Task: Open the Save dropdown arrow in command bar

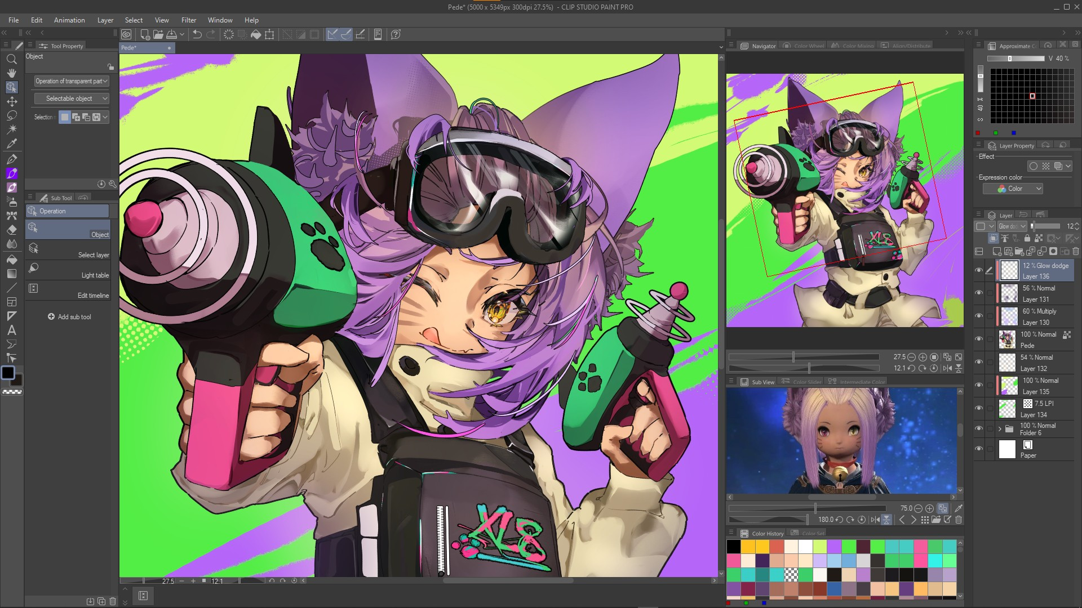Action: (182, 34)
